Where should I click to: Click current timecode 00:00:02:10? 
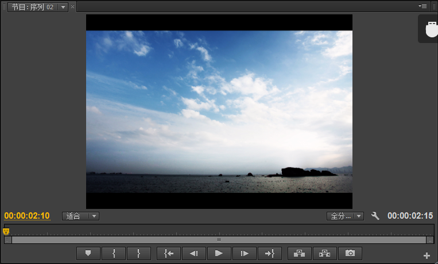[x=27, y=216]
